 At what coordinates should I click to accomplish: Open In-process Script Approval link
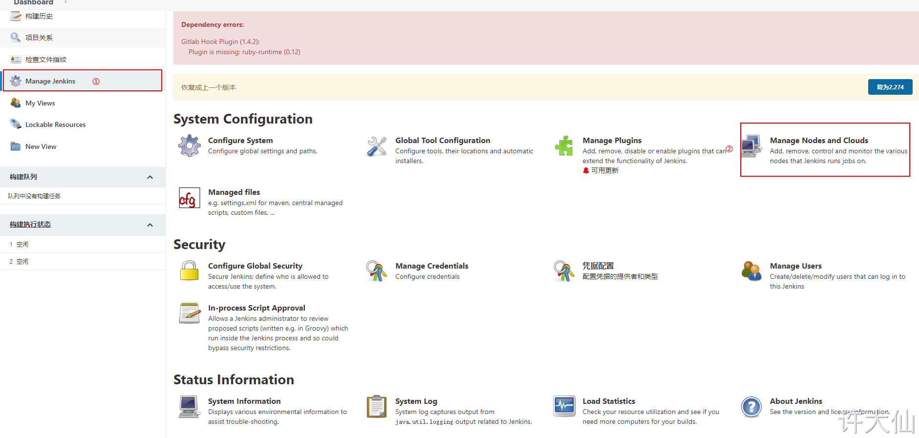[x=256, y=308]
